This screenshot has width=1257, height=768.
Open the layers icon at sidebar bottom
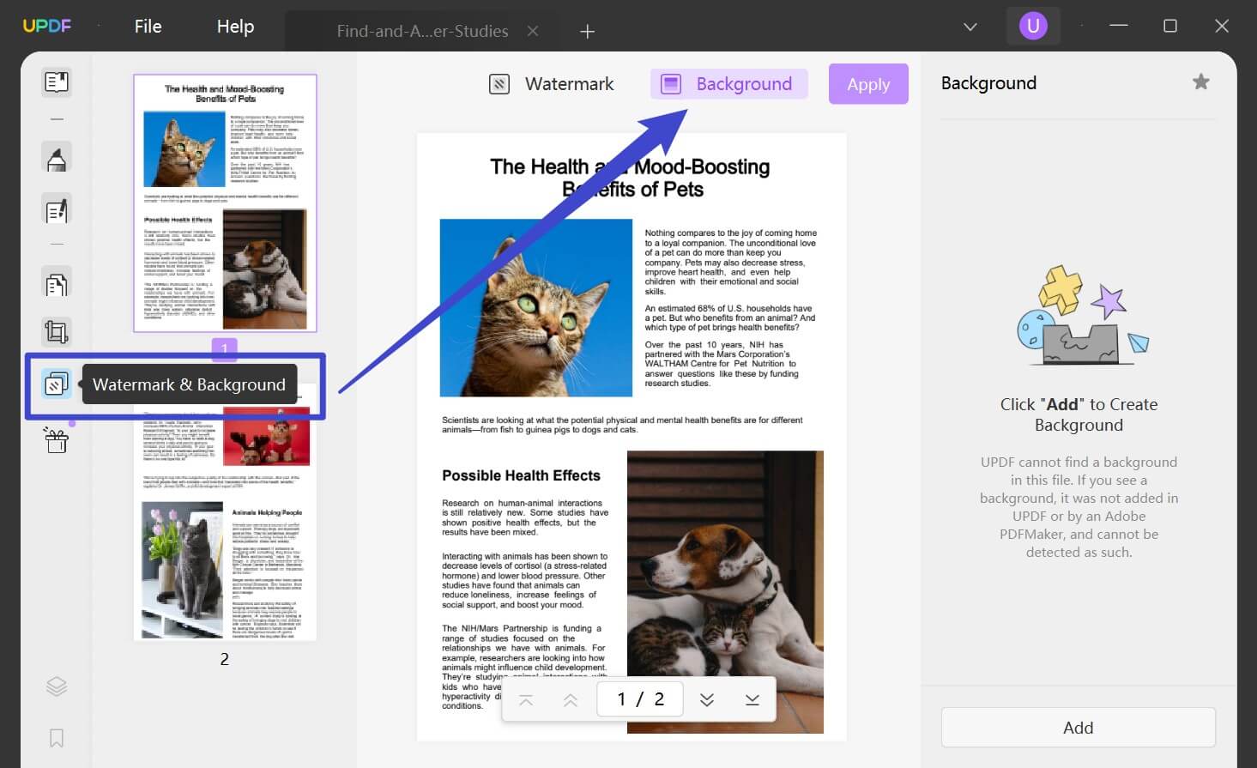pos(57,686)
